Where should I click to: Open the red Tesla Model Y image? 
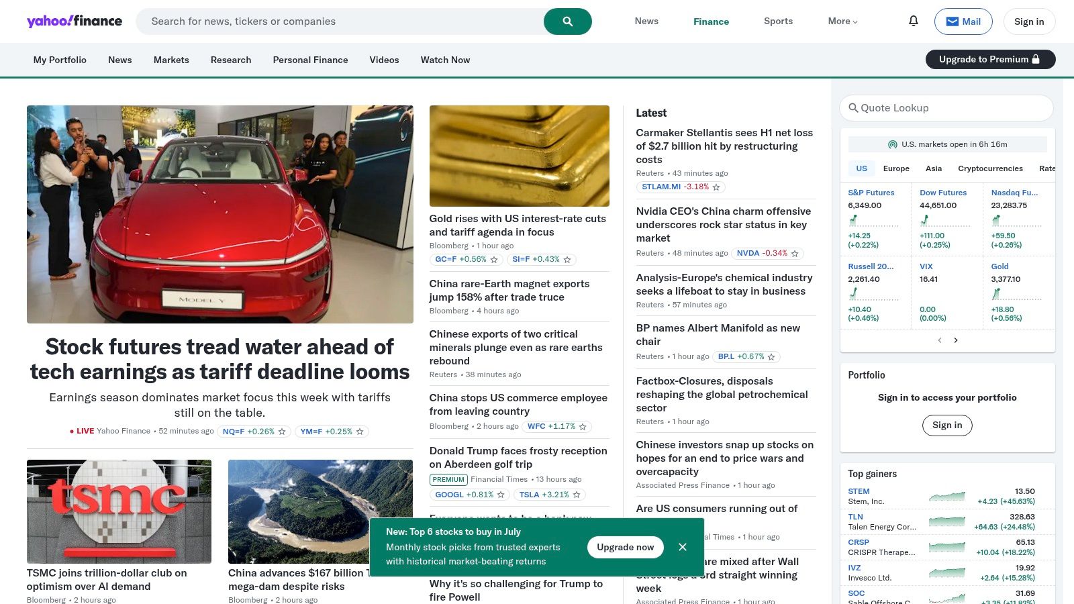click(220, 214)
